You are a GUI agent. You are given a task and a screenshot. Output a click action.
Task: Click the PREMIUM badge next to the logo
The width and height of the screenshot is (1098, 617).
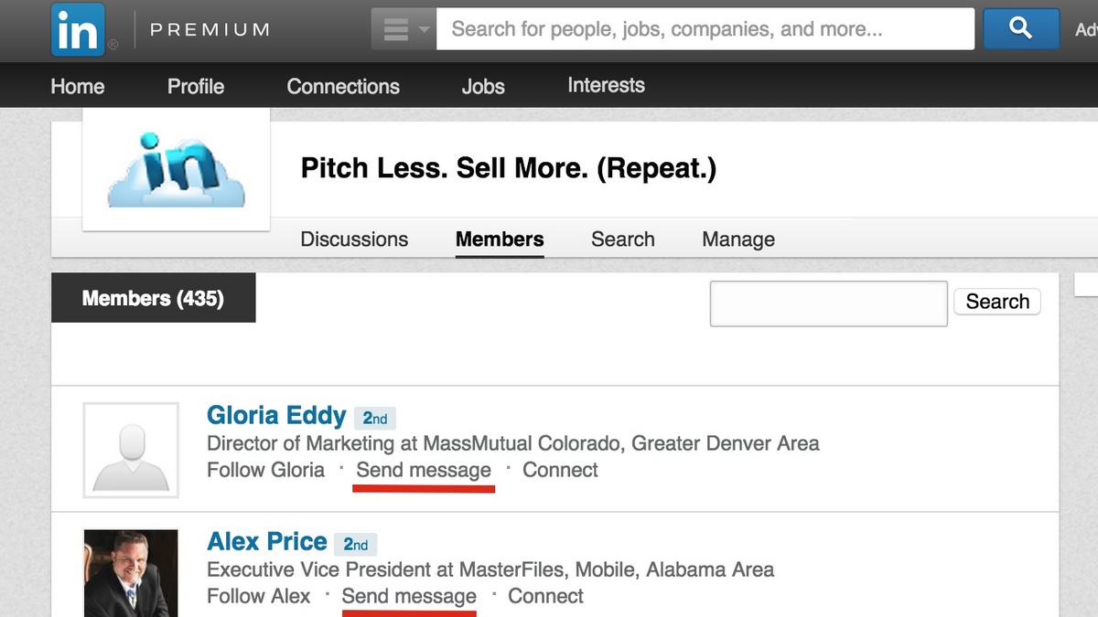click(x=210, y=28)
